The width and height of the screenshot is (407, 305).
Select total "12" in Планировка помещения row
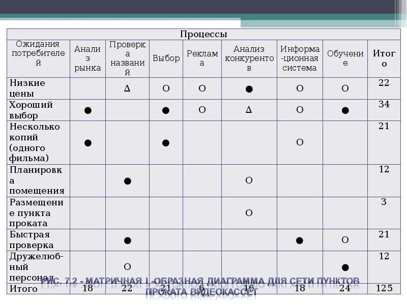coord(384,169)
